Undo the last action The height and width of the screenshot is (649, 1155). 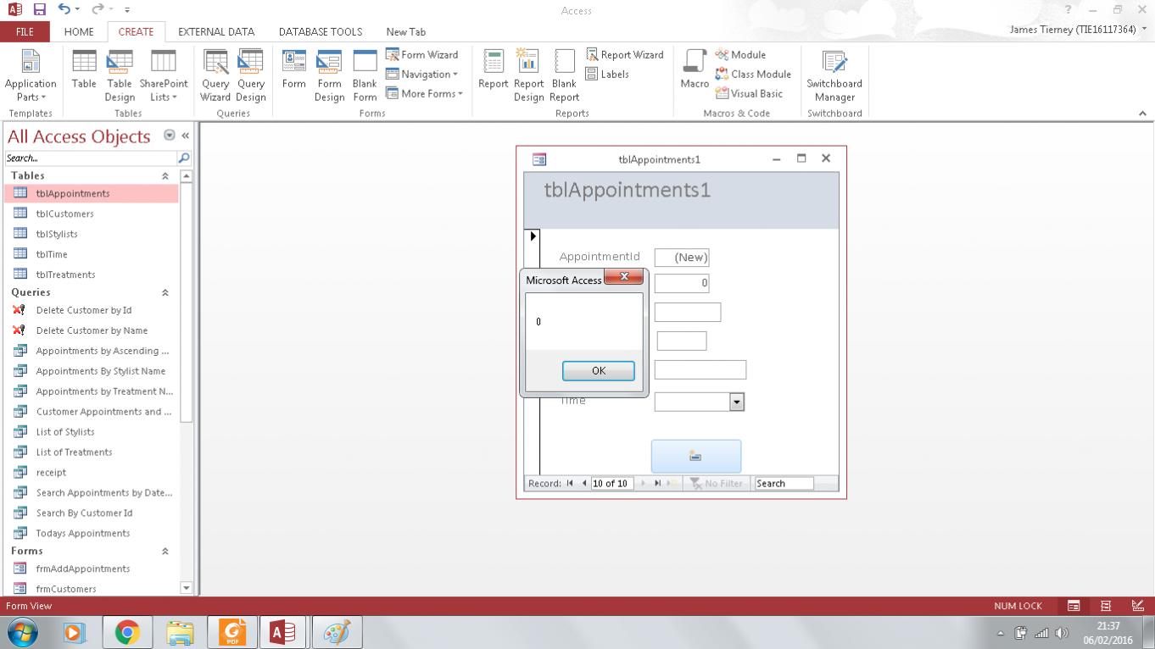pyautogui.click(x=64, y=9)
